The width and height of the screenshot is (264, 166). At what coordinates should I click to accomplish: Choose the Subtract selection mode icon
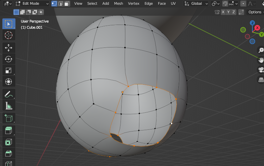click(x=29, y=12)
